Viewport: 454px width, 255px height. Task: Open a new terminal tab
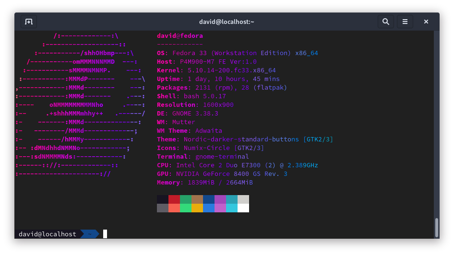click(x=29, y=22)
